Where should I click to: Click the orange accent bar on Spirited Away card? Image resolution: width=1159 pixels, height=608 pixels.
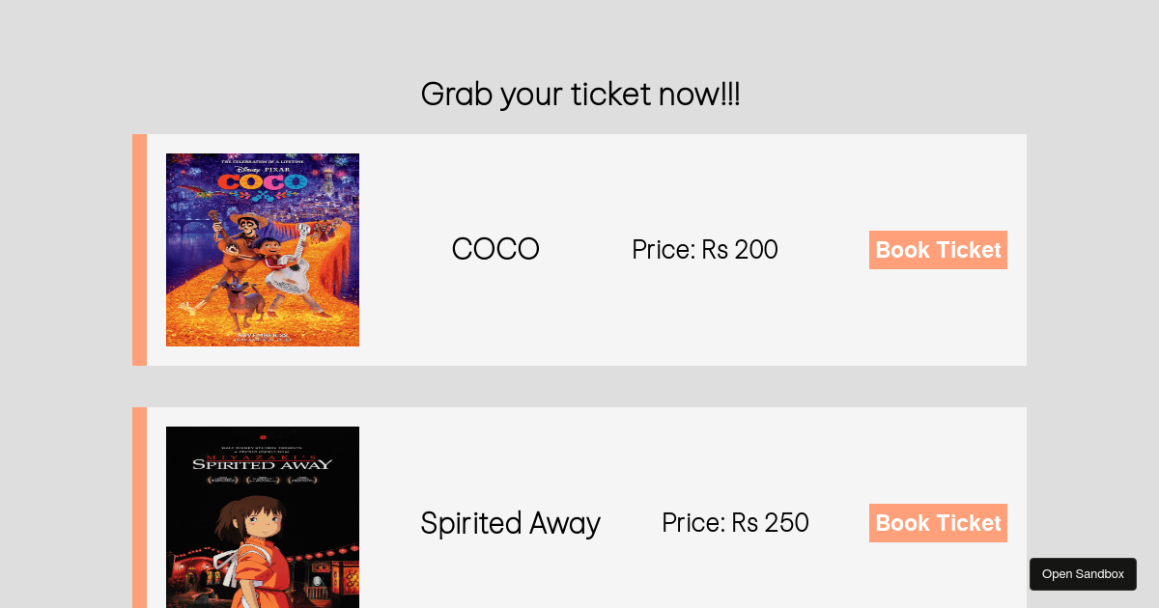[139, 508]
